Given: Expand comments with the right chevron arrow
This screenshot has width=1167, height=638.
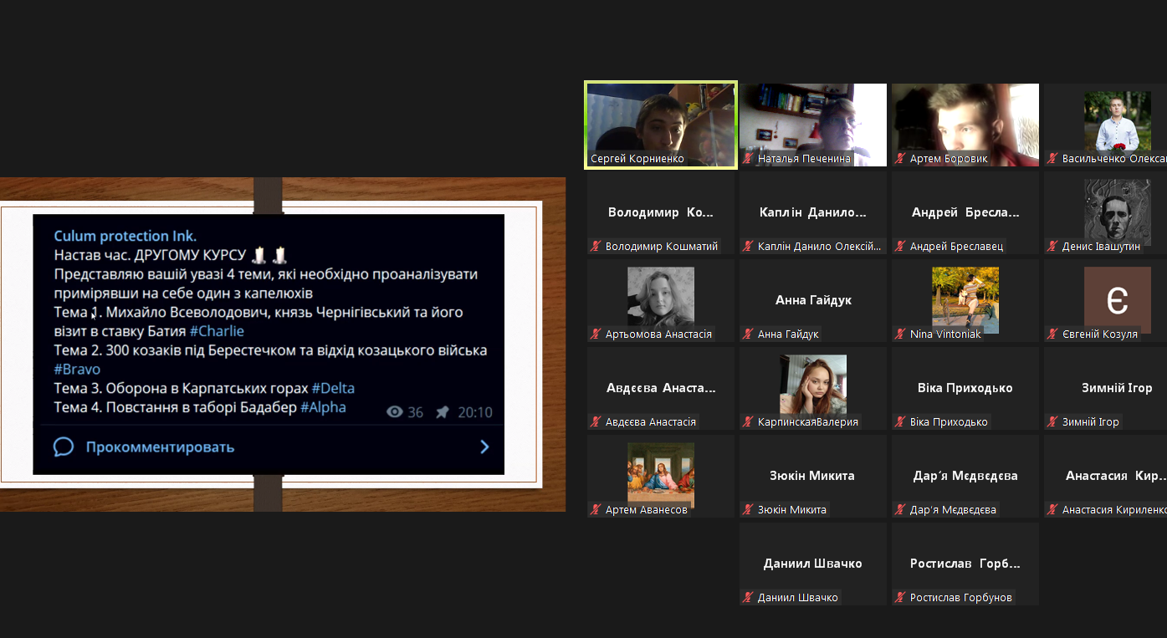Looking at the screenshot, I should [484, 447].
